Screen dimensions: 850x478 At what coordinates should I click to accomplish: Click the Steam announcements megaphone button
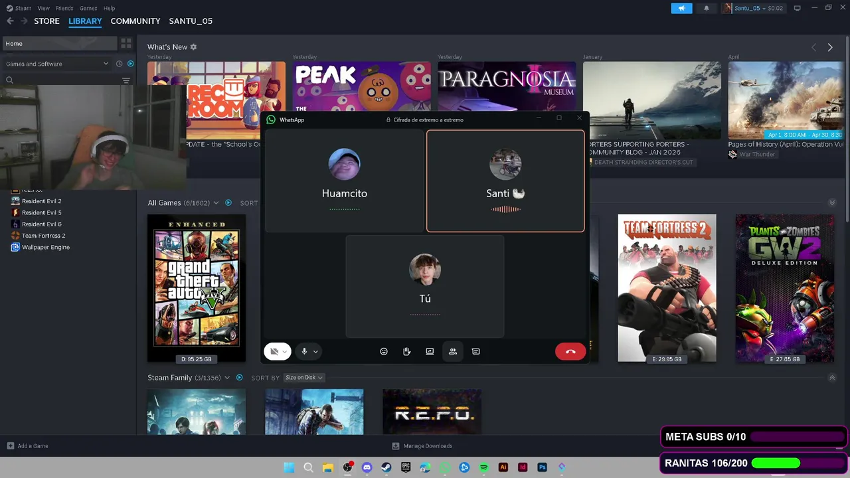(681, 8)
